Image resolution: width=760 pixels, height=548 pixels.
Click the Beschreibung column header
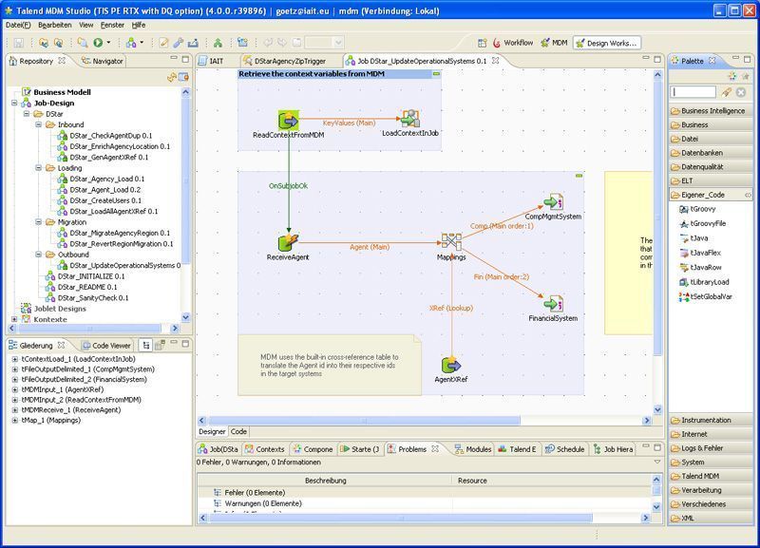click(x=325, y=481)
